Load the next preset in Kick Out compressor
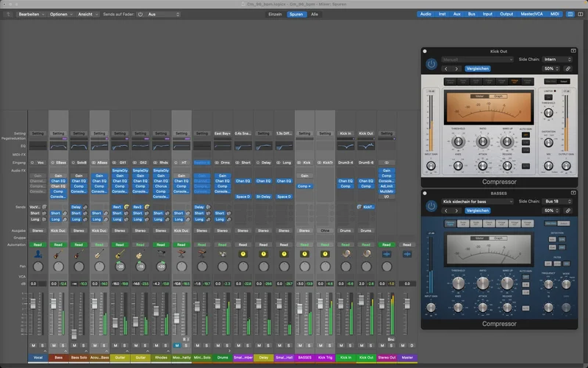 point(456,68)
